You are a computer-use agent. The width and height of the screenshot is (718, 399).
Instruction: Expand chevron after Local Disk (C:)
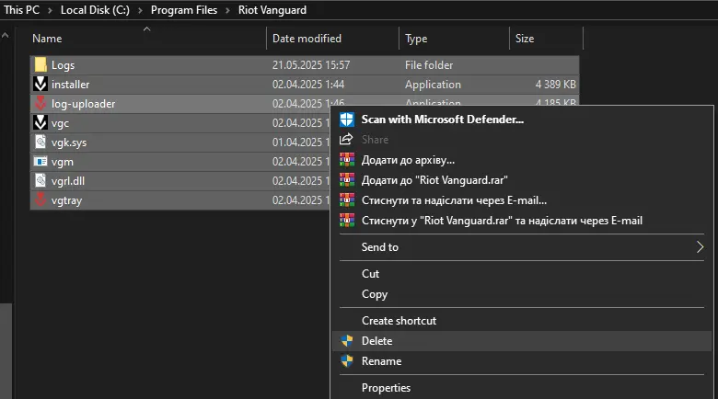coord(140,10)
